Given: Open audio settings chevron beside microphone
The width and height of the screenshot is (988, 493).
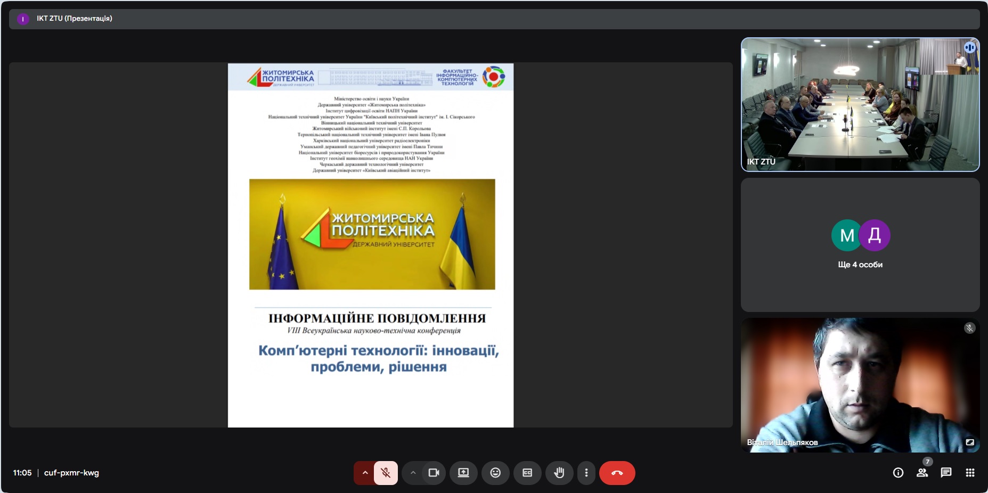Looking at the screenshot, I should click(365, 473).
